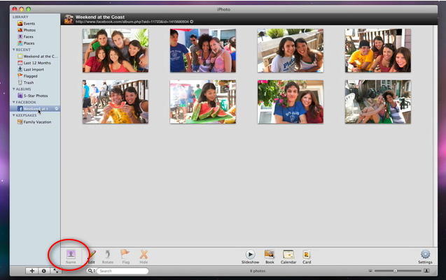446x280 pixels.
Task: Click the small thumbnail size icon
Action: click(370, 271)
